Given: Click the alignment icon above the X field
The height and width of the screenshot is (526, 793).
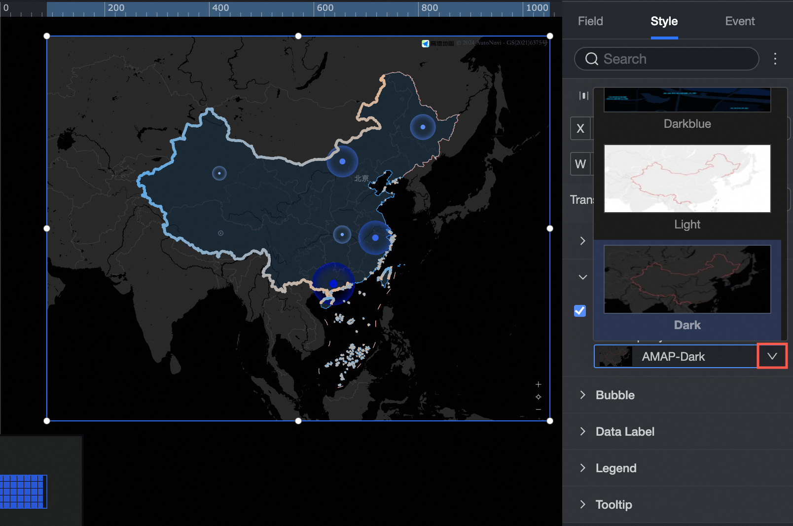Looking at the screenshot, I should [x=584, y=96].
